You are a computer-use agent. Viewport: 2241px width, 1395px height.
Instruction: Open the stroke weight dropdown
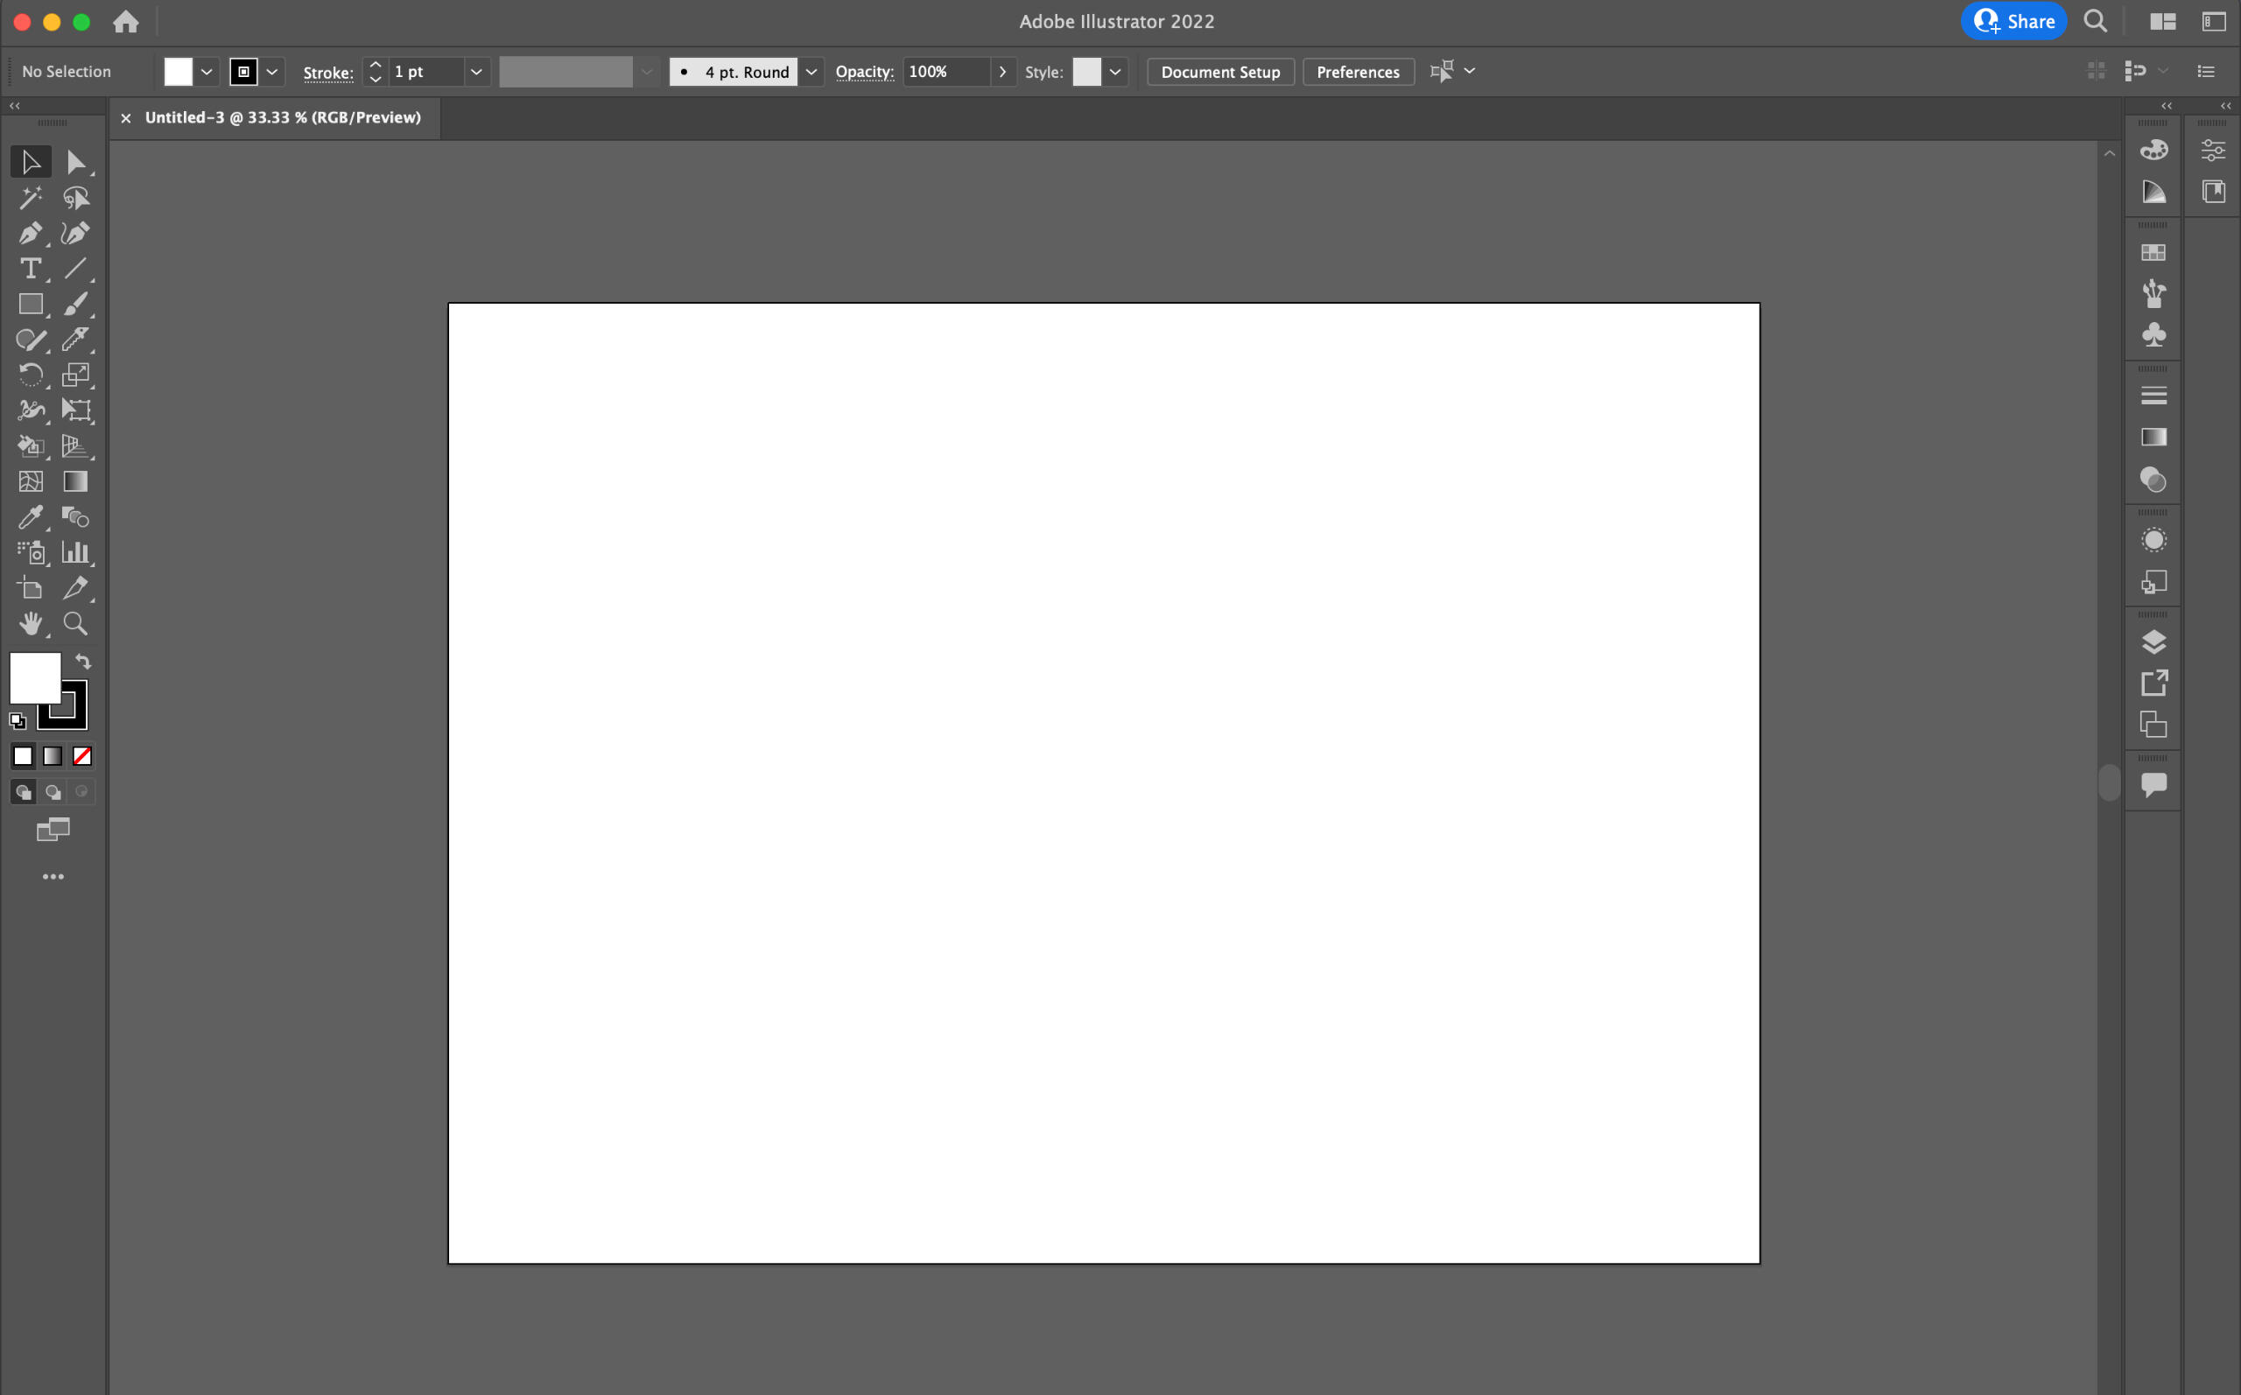pos(476,72)
